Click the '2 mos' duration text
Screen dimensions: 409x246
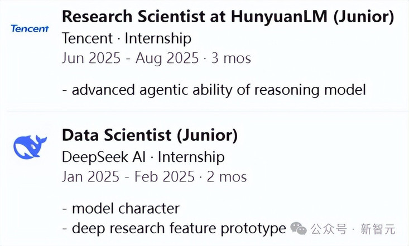(x=227, y=177)
